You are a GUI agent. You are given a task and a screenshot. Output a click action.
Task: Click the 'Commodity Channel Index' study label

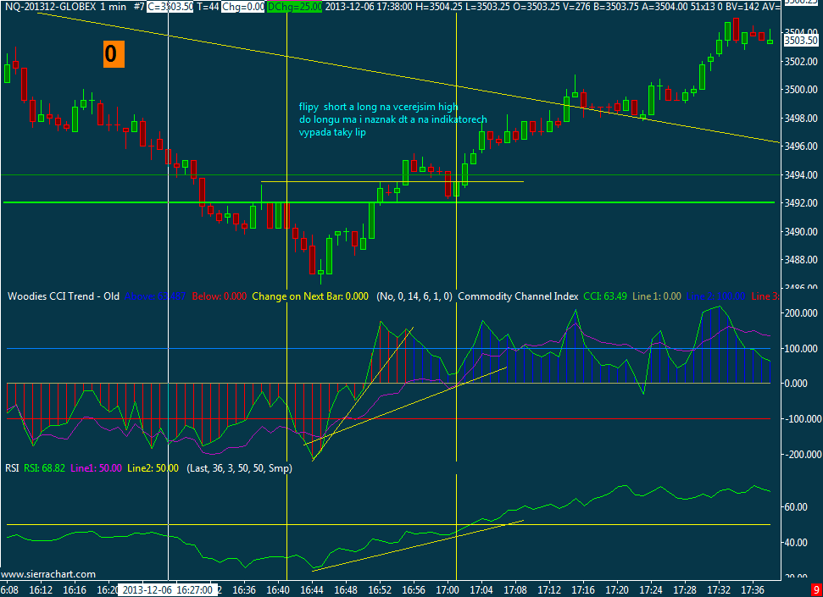click(518, 296)
